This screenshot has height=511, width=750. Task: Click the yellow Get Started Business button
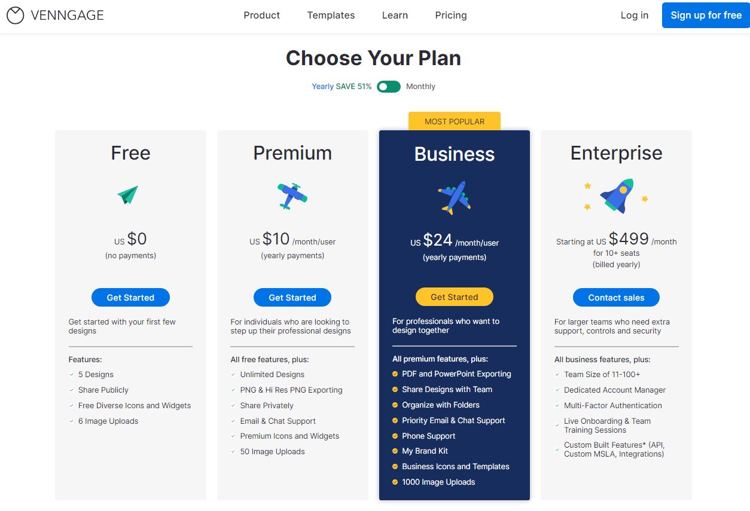pos(455,297)
